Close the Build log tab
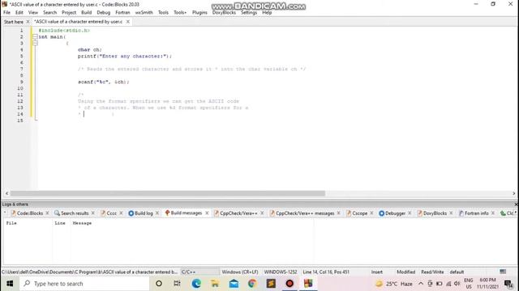The height and width of the screenshot is (291, 519). [157, 213]
